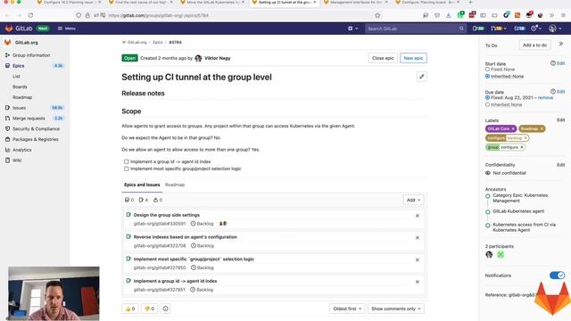This screenshot has height=321, width=571.
Task: Open Packages & Registries section
Action: click(35, 139)
